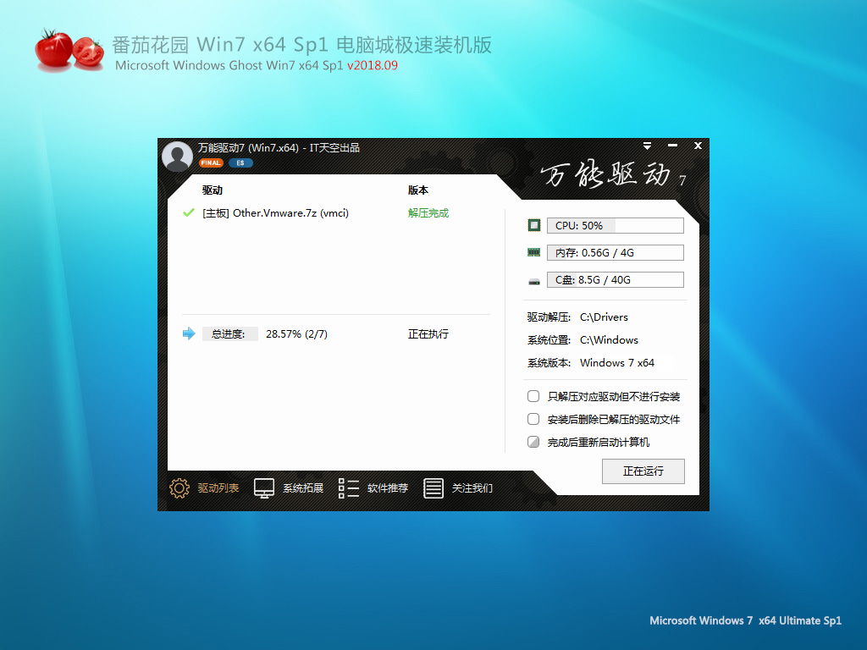Click the 正在执行 status text

pyautogui.click(x=428, y=333)
